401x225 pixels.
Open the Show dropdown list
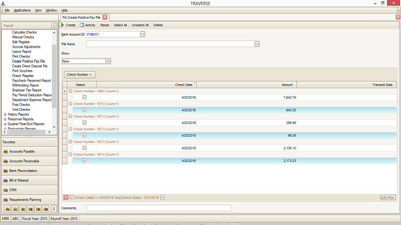click(109, 61)
